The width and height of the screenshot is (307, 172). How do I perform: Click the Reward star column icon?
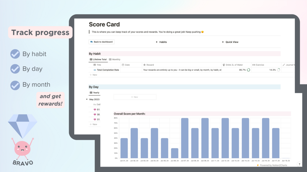(x=144, y=65)
